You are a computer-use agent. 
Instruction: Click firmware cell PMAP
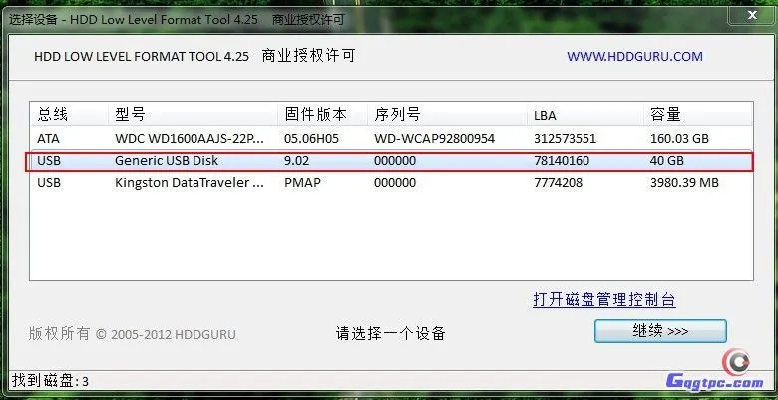click(x=302, y=183)
